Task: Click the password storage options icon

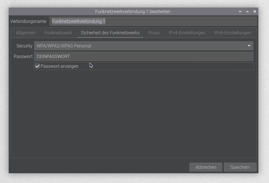Action: [249, 57]
